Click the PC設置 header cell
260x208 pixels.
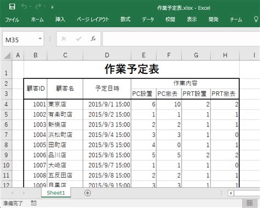[x=144, y=94]
